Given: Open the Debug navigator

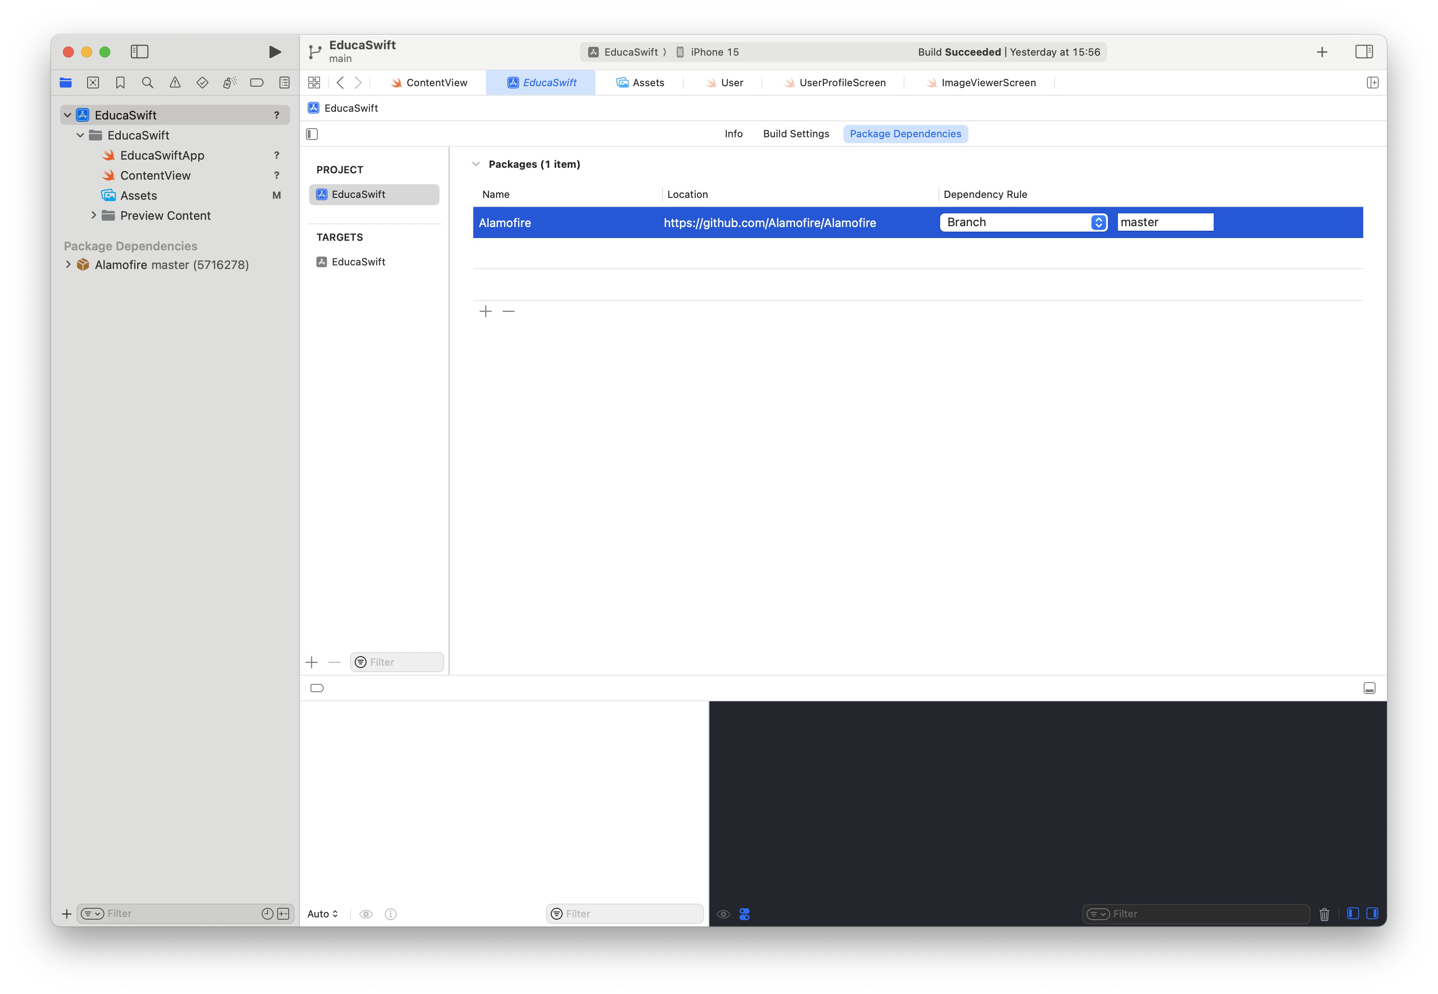Looking at the screenshot, I should pyautogui.click(x=230, y=82).
